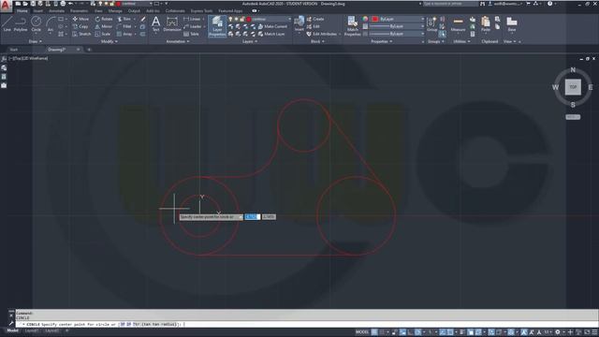Select the Dimension tool
Screen dimensions: 599x337
coord(172,23)
